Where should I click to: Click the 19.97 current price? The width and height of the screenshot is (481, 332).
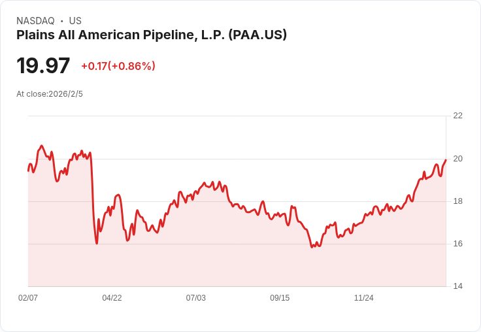pos(43,65)
